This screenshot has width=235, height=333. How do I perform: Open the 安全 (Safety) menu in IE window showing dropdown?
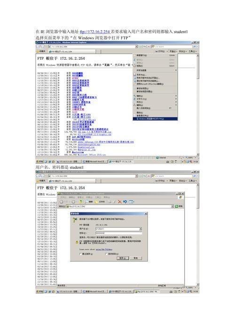pyautogui.click(x=183, y=51)
